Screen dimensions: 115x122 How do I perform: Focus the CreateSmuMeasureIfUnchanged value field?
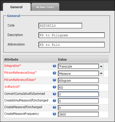click(x=78, y=101)
